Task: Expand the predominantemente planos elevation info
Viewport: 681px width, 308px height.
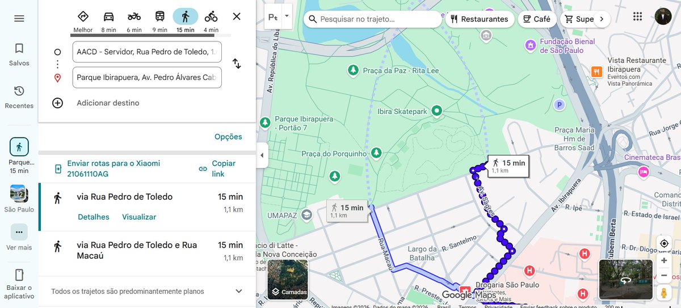Action: 239,291
